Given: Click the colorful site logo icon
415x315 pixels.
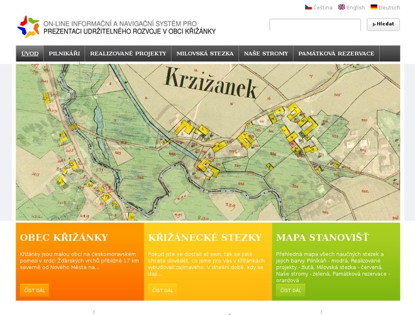Looking at the screenshot, I should [28, 26].
